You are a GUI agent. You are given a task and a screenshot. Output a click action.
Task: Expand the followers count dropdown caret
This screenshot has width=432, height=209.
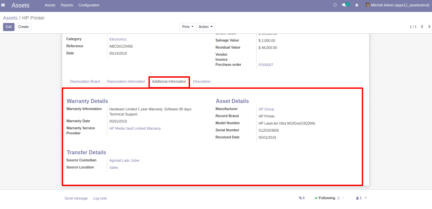[x=366, y=198]
